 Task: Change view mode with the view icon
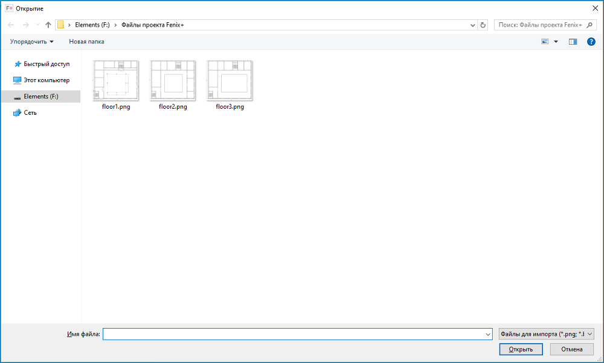(545, 42)
